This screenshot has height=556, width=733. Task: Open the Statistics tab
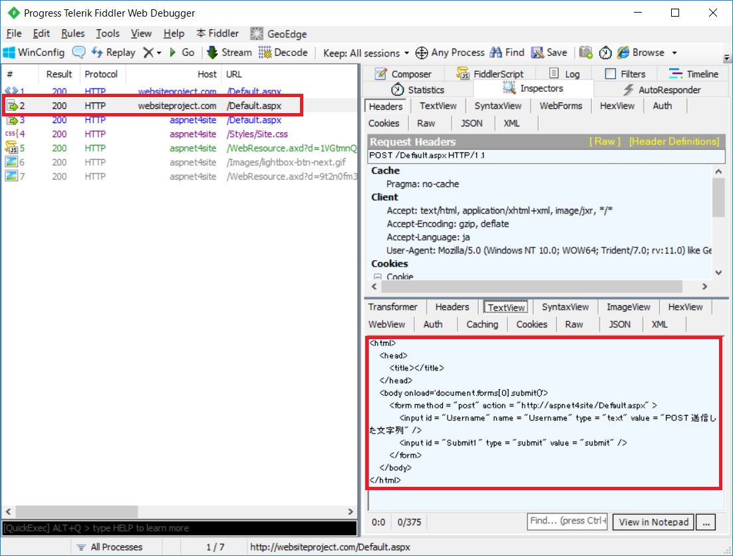click(x=418, y=90)
